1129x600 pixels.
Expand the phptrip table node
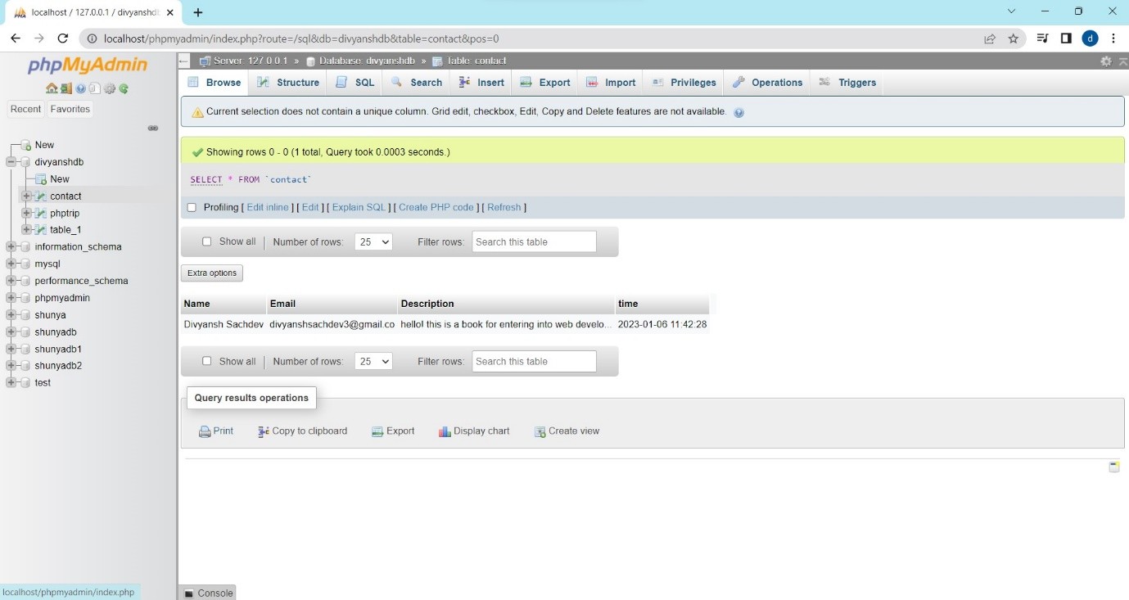coord(26,213)
